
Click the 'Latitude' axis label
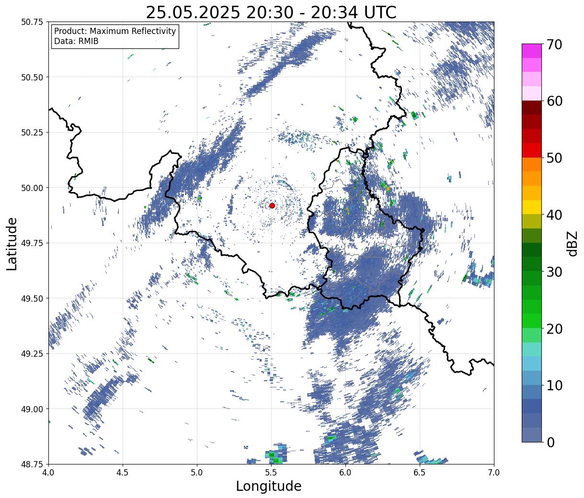12,243
